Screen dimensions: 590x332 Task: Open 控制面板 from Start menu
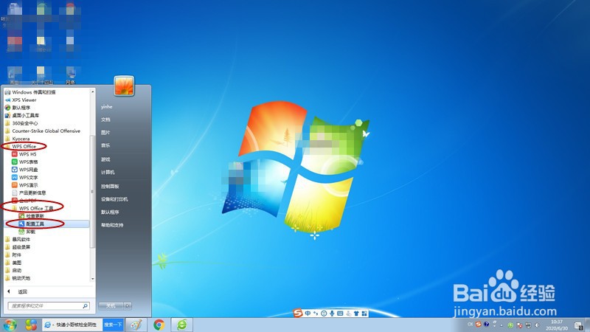[110, 187]
